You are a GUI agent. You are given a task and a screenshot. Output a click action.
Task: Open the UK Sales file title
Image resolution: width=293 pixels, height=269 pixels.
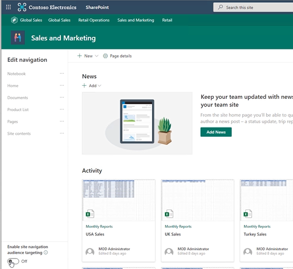173,234
